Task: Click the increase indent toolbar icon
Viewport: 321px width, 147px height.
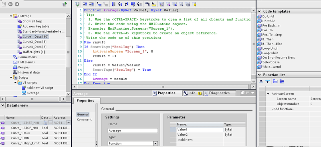Action: [85, 4]
